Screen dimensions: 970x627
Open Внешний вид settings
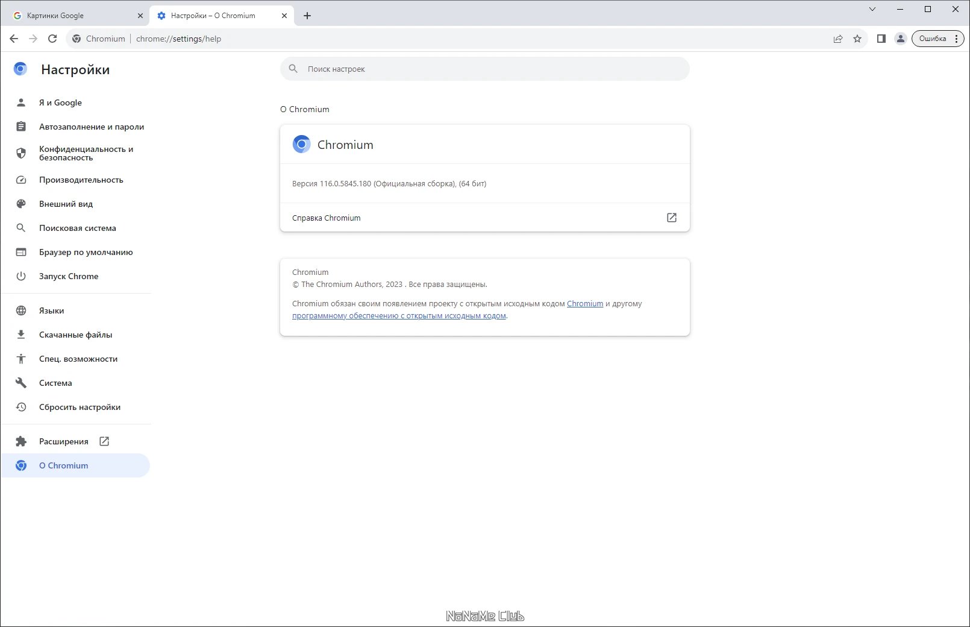75,204
